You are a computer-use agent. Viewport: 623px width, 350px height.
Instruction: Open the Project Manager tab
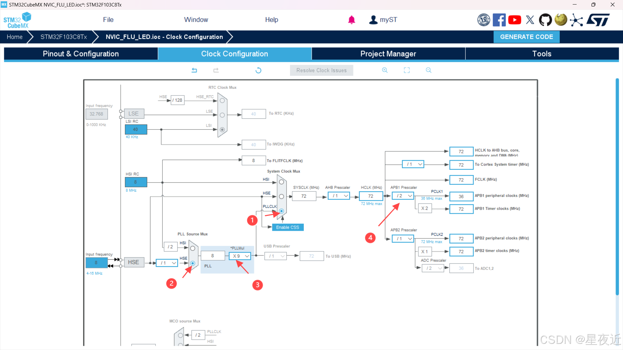pyautogui.click(x=388, y=54)
